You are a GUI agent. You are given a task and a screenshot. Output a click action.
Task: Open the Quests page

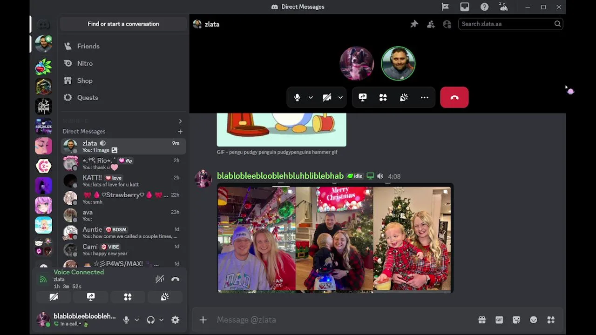point(123,98)
